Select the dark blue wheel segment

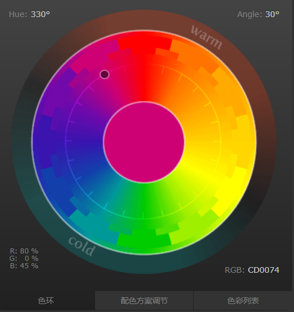pyautogui.click(x=45, y=142)
